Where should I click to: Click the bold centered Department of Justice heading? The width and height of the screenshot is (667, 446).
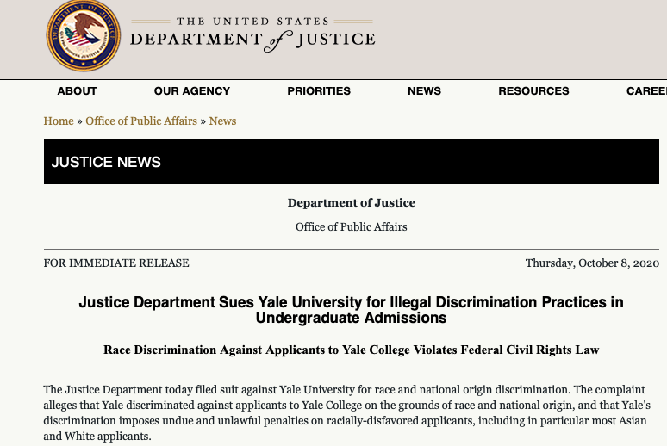coord(352,203)
